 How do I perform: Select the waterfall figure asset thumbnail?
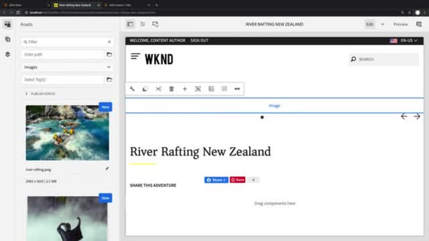tap(67, 219)
